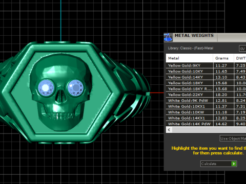Click the DWT column header

click(240, 58)
